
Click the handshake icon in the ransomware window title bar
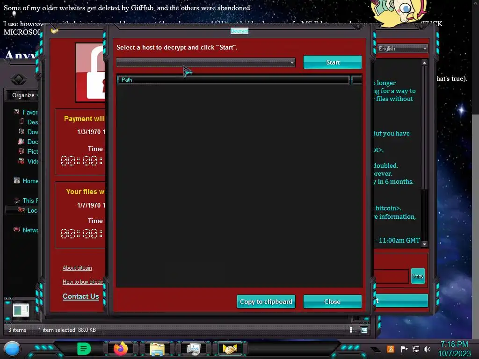[55, 30]
